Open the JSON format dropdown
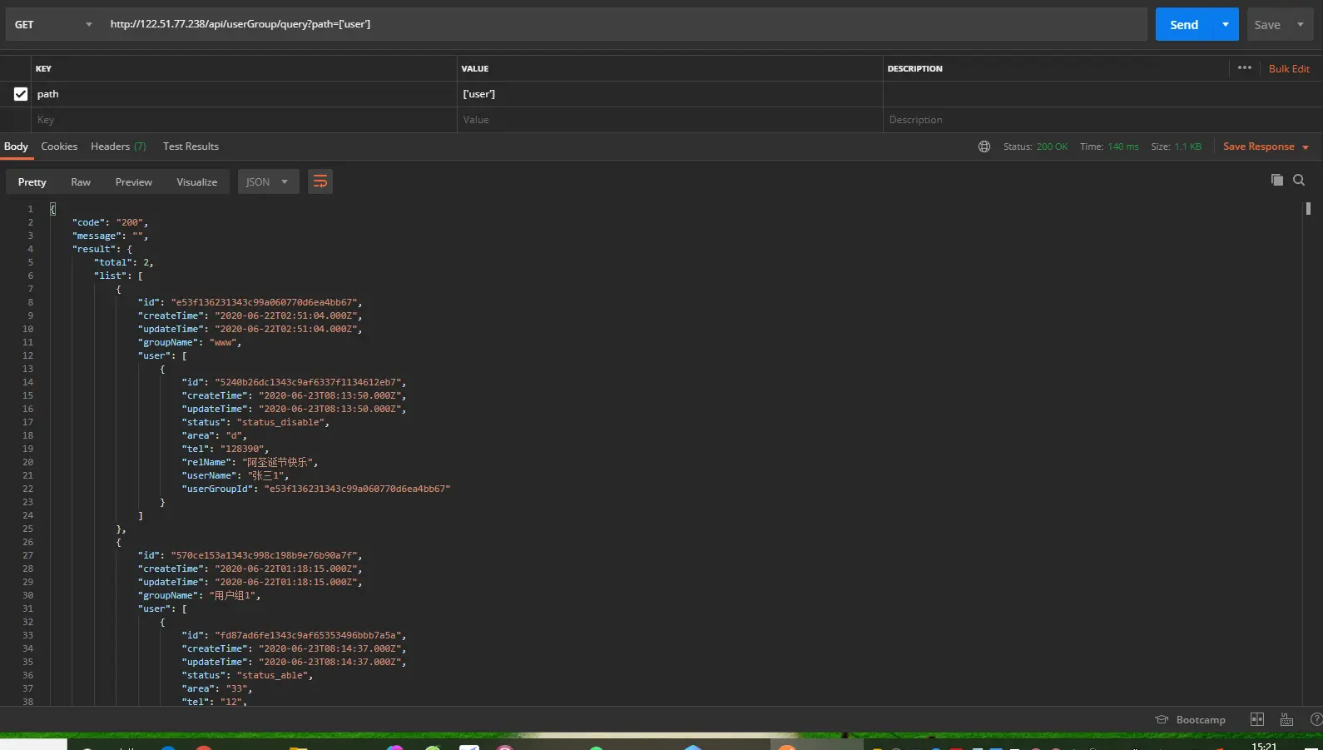The image size is (1323, 750). coord(268,181)
